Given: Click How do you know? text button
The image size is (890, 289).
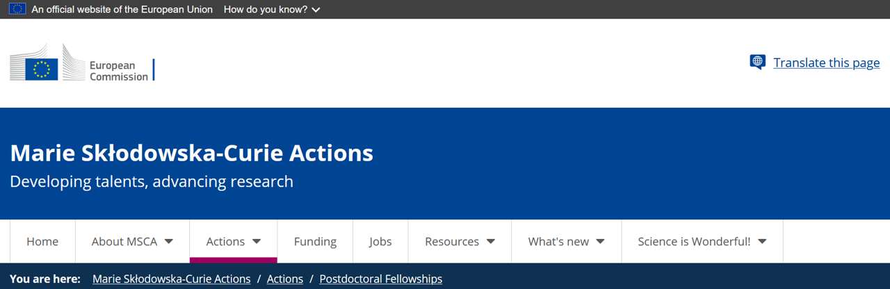Looking at the screenshot, I should click(265, 10).
